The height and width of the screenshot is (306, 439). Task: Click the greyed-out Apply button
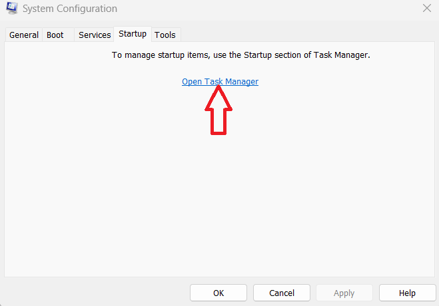[344, 293]
